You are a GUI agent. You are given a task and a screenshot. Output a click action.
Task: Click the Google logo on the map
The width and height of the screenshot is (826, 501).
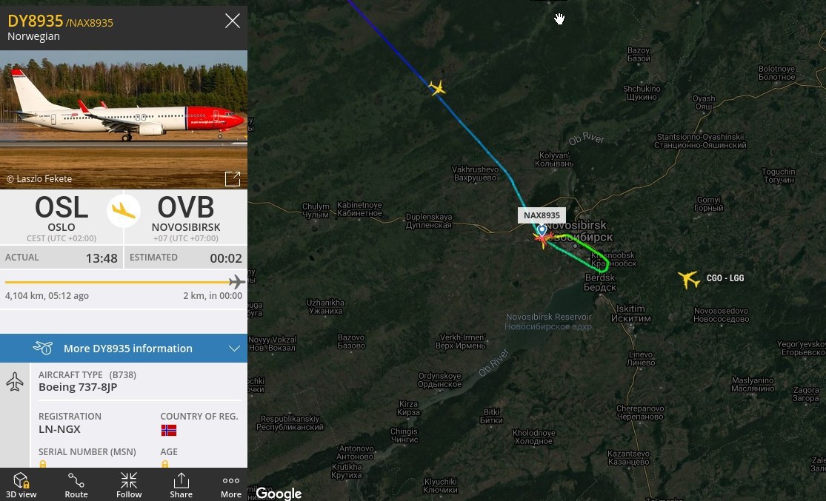pyautogui.click(x=279, y=494)
